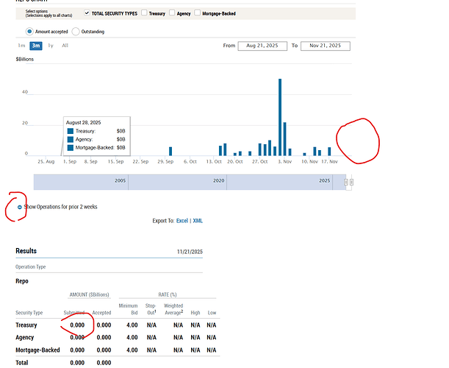Export data to Excel
This screenshot has width=449, height=368.
pyautogui.click(x=180, y=221)
